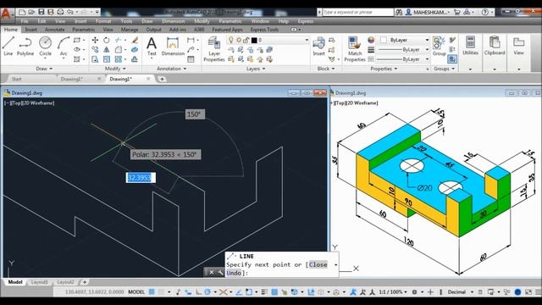Click the customization hamburger icon in status bar
Screen dimensions: 542x305
(538, 292)
